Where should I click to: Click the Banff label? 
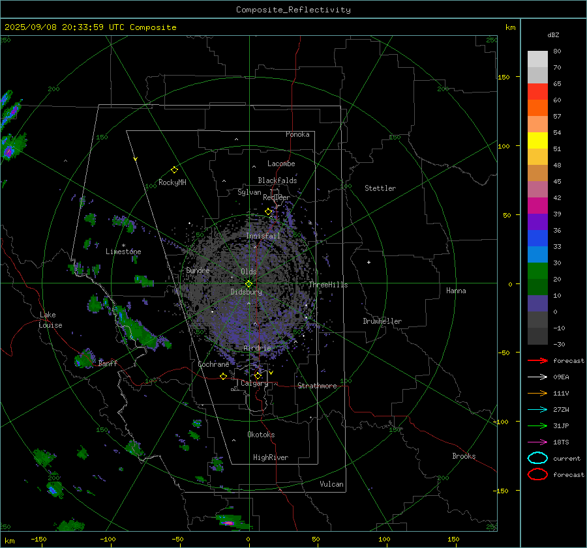click(108, 364)
